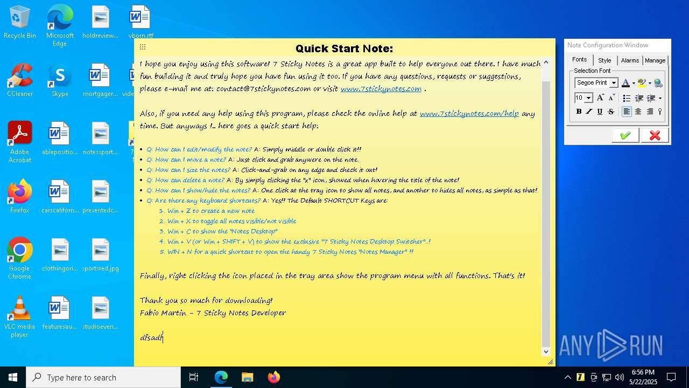Open the featuresau document file

click(60, 313)
